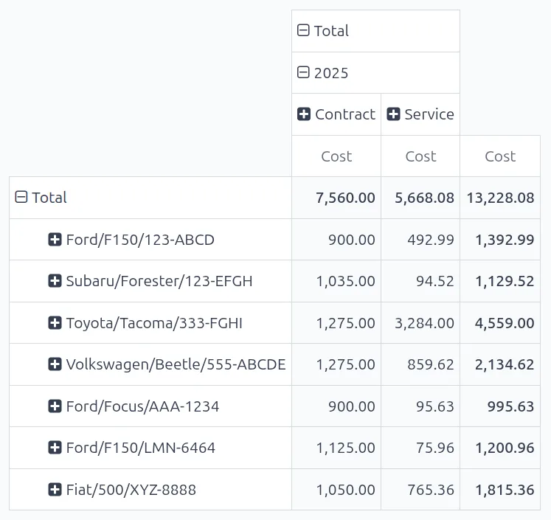This screenshot has width=551, height=520.
Task: Select the 1,035.00 contract cost cell
Action: (x=336, y=281)
